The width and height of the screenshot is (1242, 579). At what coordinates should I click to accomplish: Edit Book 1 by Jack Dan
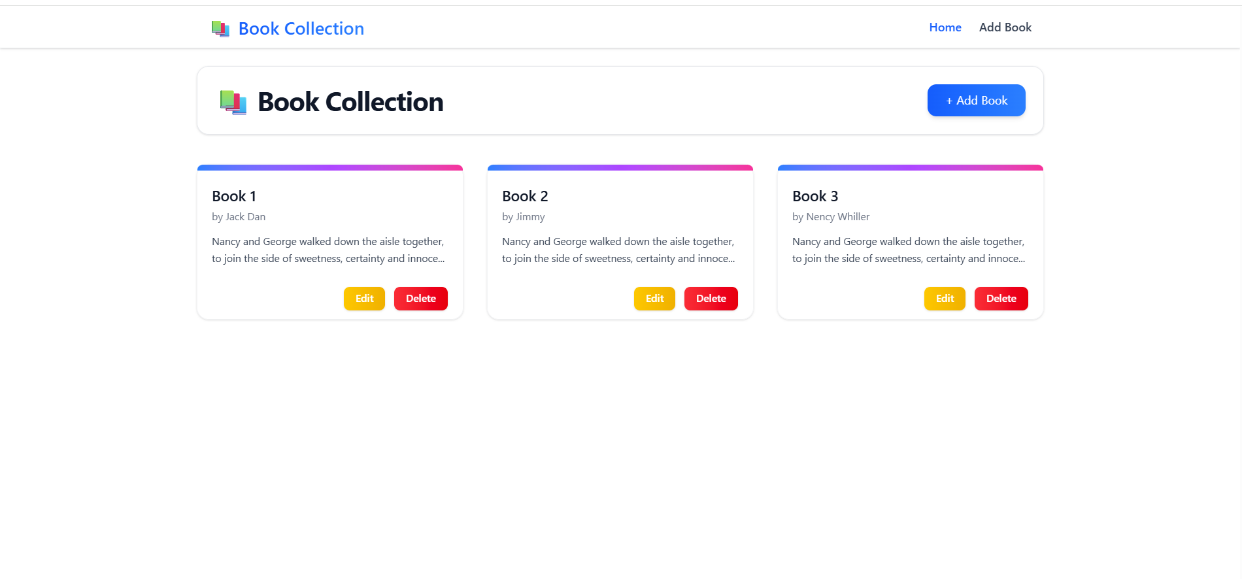click(364, 298)
